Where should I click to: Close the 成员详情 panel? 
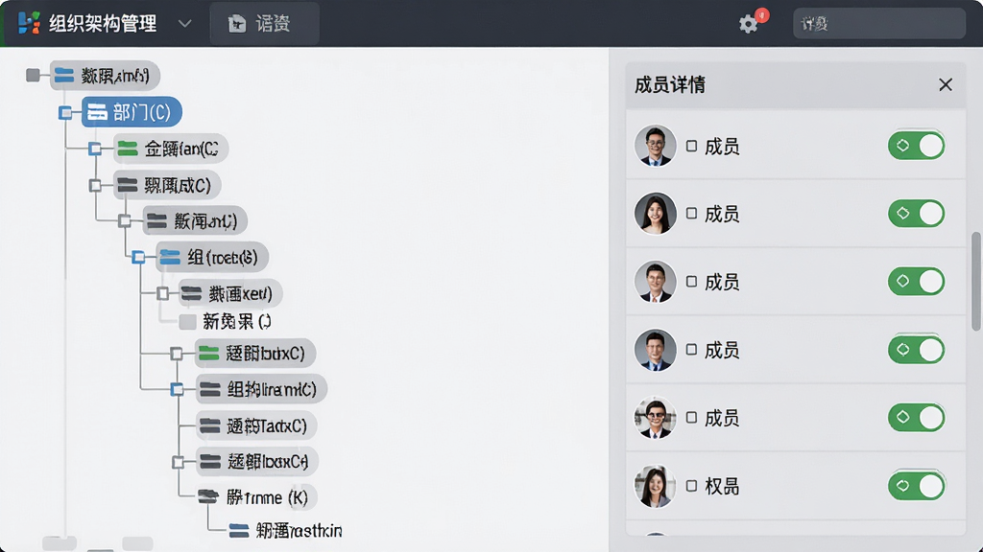click(x=946, y=84)
